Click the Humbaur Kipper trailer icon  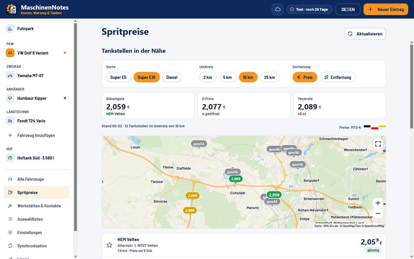pyautogui.click(x=10, y=98)
